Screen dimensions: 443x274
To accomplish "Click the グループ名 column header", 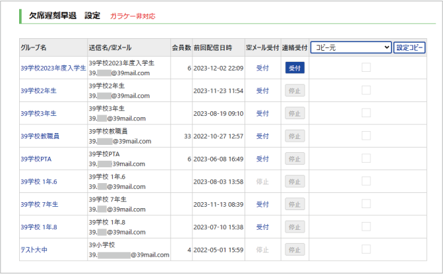I will click(x=34, y=47).
